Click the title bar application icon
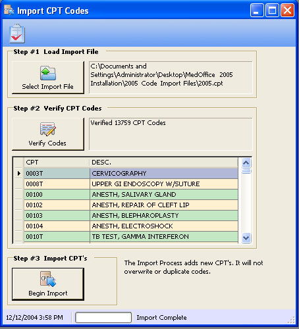Viewport: 299px width, 329px height. (x=9, y=11)
